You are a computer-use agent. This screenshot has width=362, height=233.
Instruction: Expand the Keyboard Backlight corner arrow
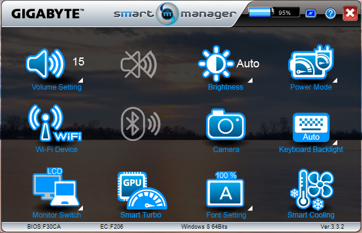click(x=335, y=143)
